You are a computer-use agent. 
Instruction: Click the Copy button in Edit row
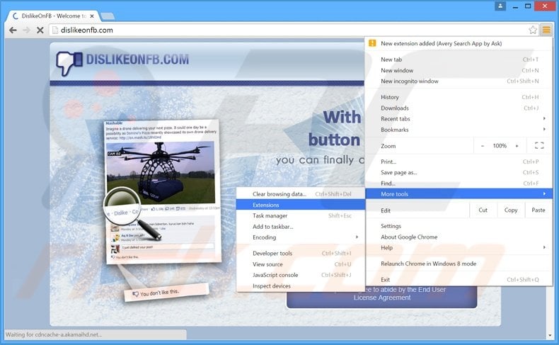(x=511, y=210)
